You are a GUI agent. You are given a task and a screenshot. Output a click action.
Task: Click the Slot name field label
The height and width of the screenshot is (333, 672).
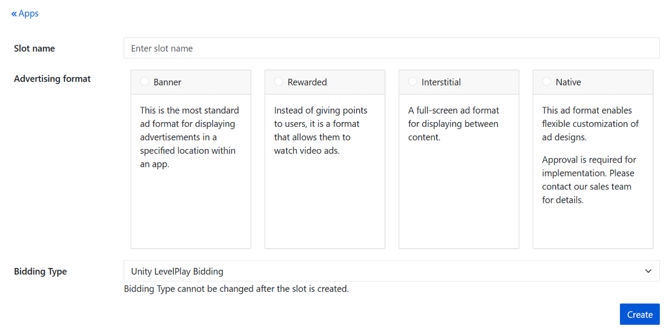point(34,48)
